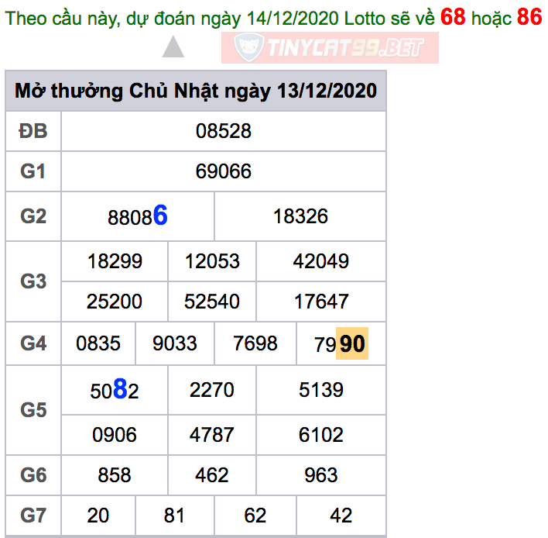This screenshot has width=548, height=538.
Task: Click the G7 row label
Action: (x=33, y=516)
